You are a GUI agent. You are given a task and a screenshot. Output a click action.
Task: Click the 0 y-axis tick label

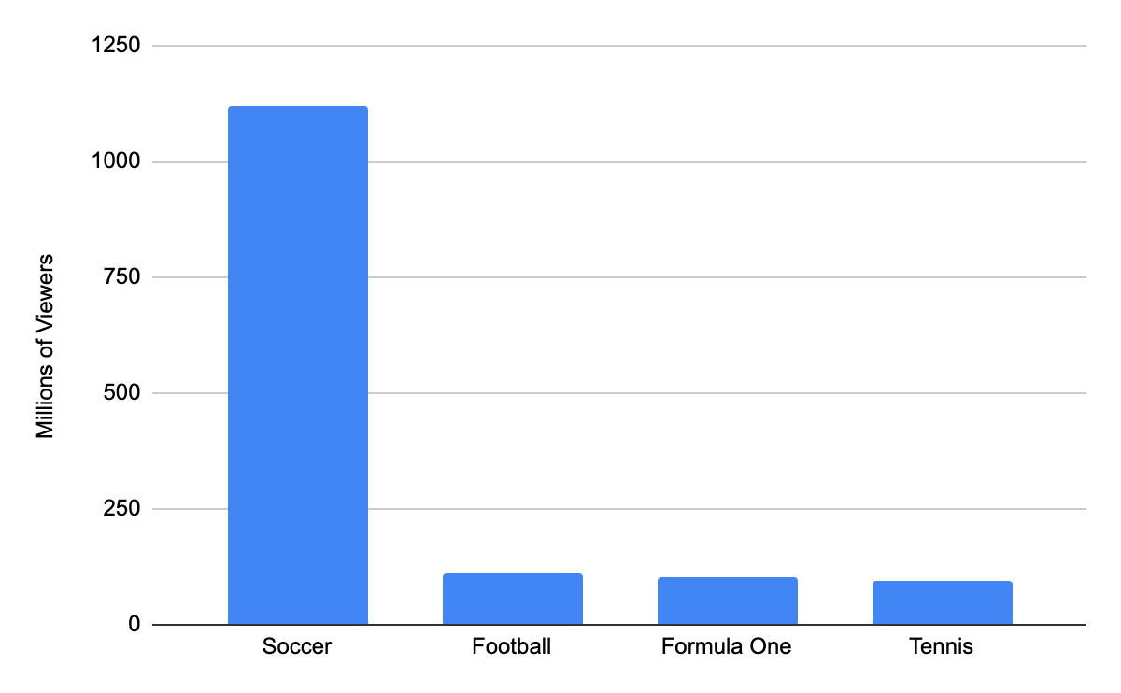pyautogui.click(x=135, y=625)
